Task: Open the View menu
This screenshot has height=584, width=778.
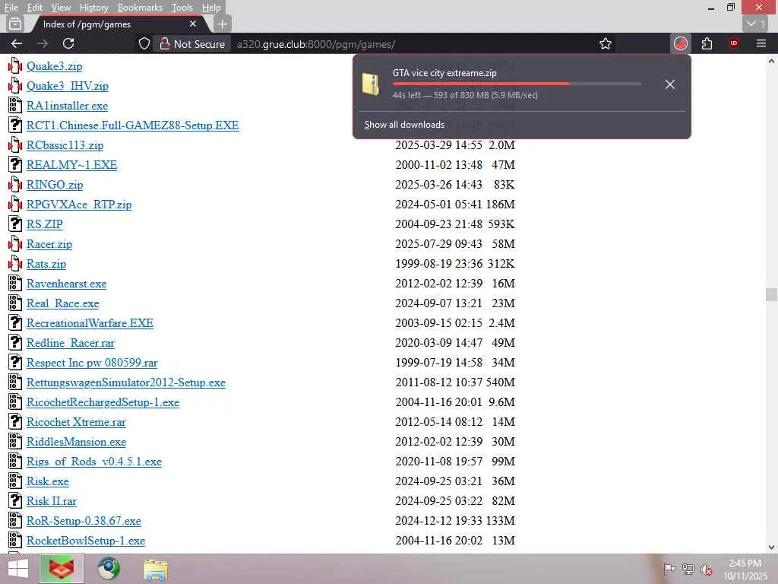Action: [x=61, y=8]
